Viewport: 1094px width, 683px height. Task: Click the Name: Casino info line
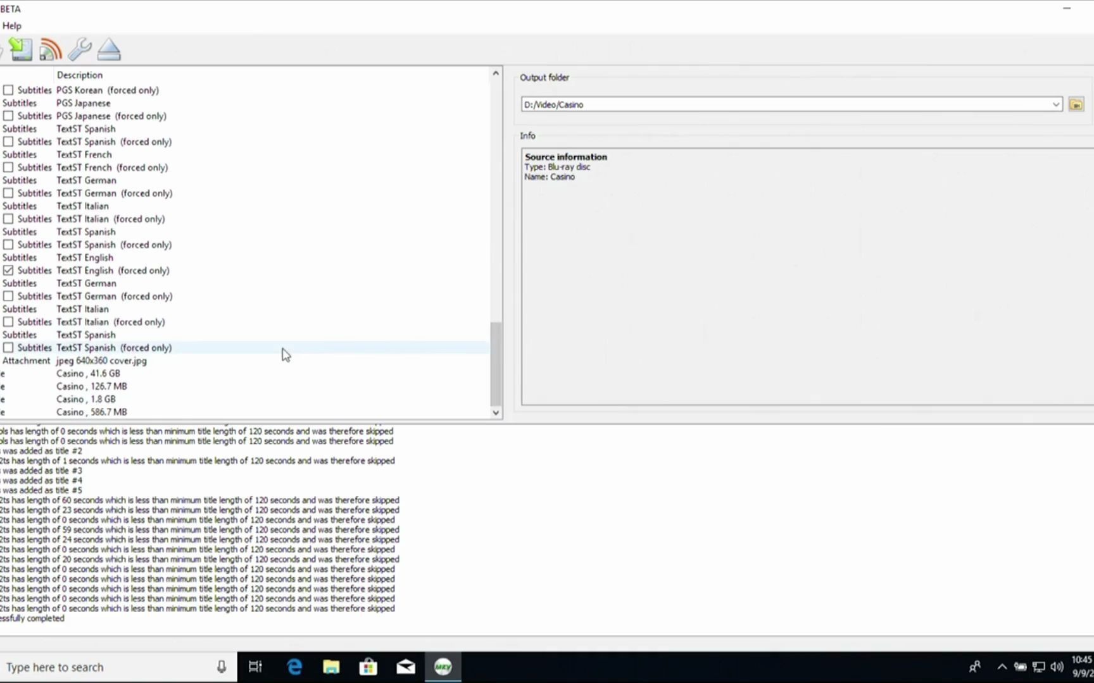click(550, 177)
